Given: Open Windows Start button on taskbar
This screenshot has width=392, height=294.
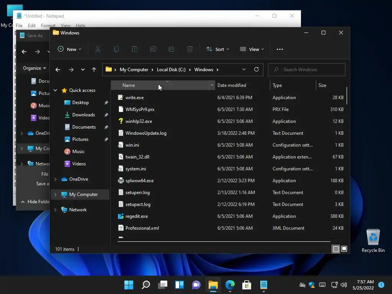Looking at the screenshot, I should (129, 285).
